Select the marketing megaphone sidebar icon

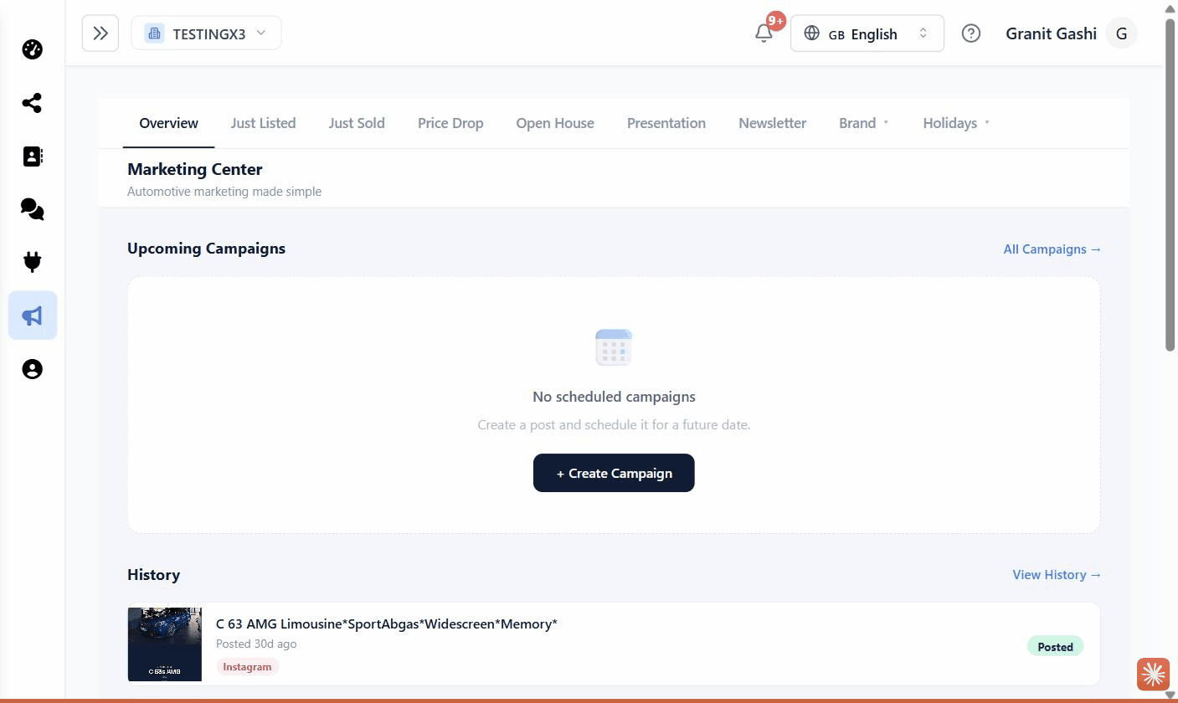point(33,316)
